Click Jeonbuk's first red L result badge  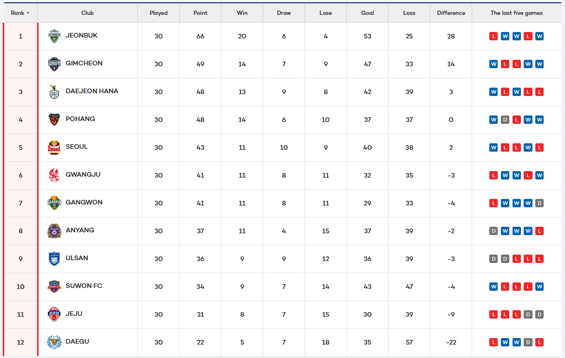click(x=494, y=36)
